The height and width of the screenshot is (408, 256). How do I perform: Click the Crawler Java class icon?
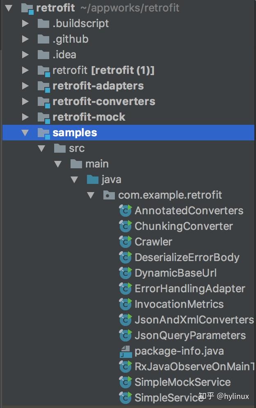tap(124, 242)
